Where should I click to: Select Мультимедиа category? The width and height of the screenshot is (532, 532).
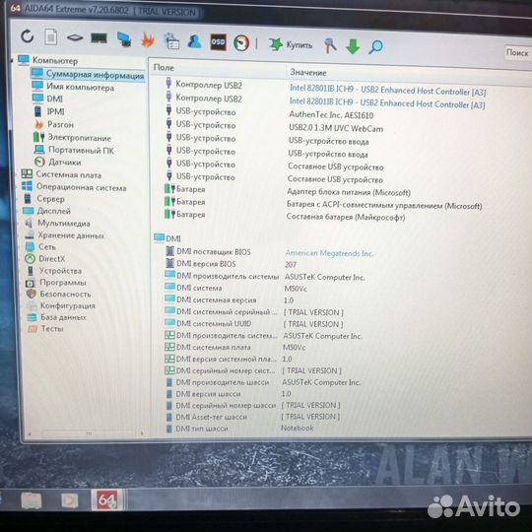click(x=57, y=223)
